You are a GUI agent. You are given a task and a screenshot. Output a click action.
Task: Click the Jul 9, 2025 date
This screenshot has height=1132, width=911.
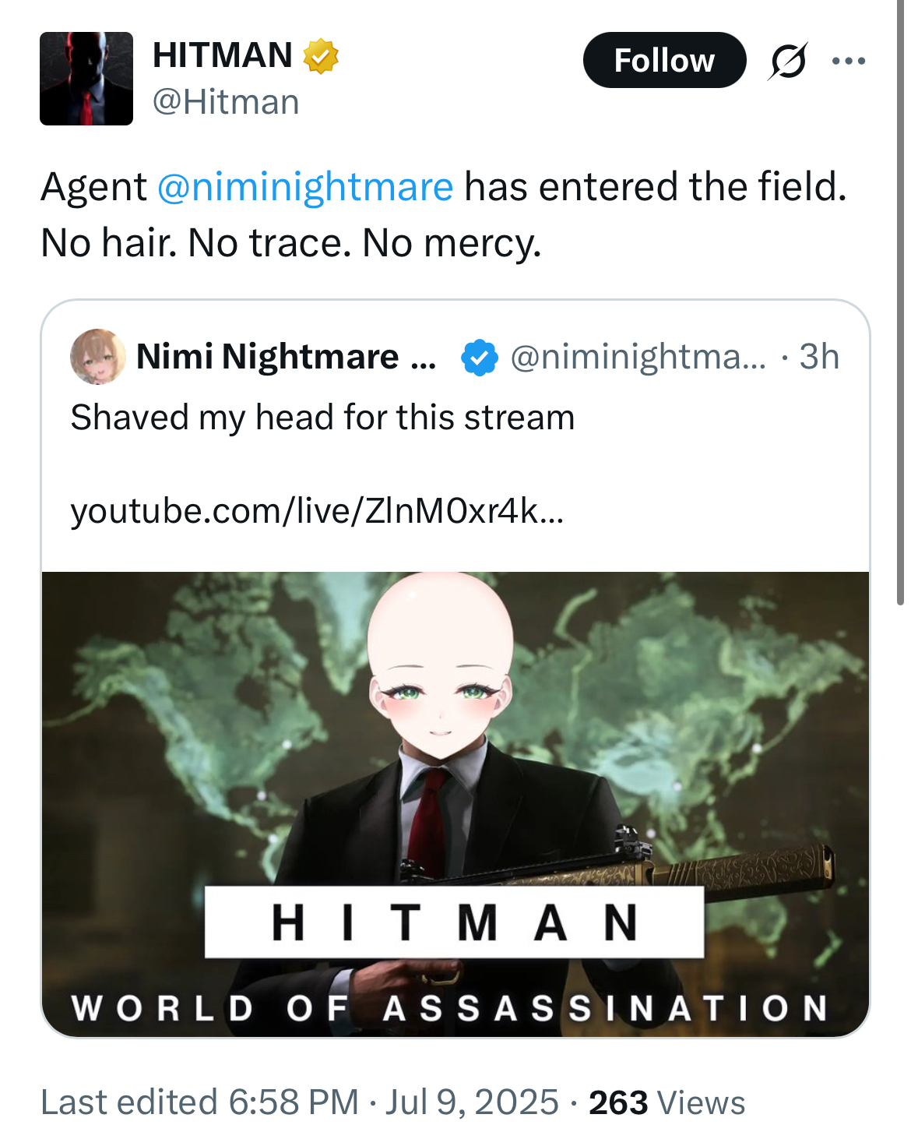click(472, 1102)
